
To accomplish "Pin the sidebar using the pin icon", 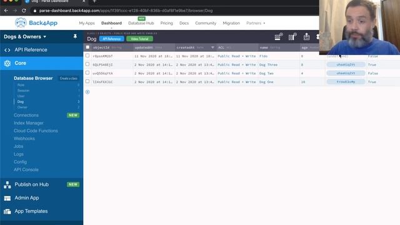I will pos(75,36).
